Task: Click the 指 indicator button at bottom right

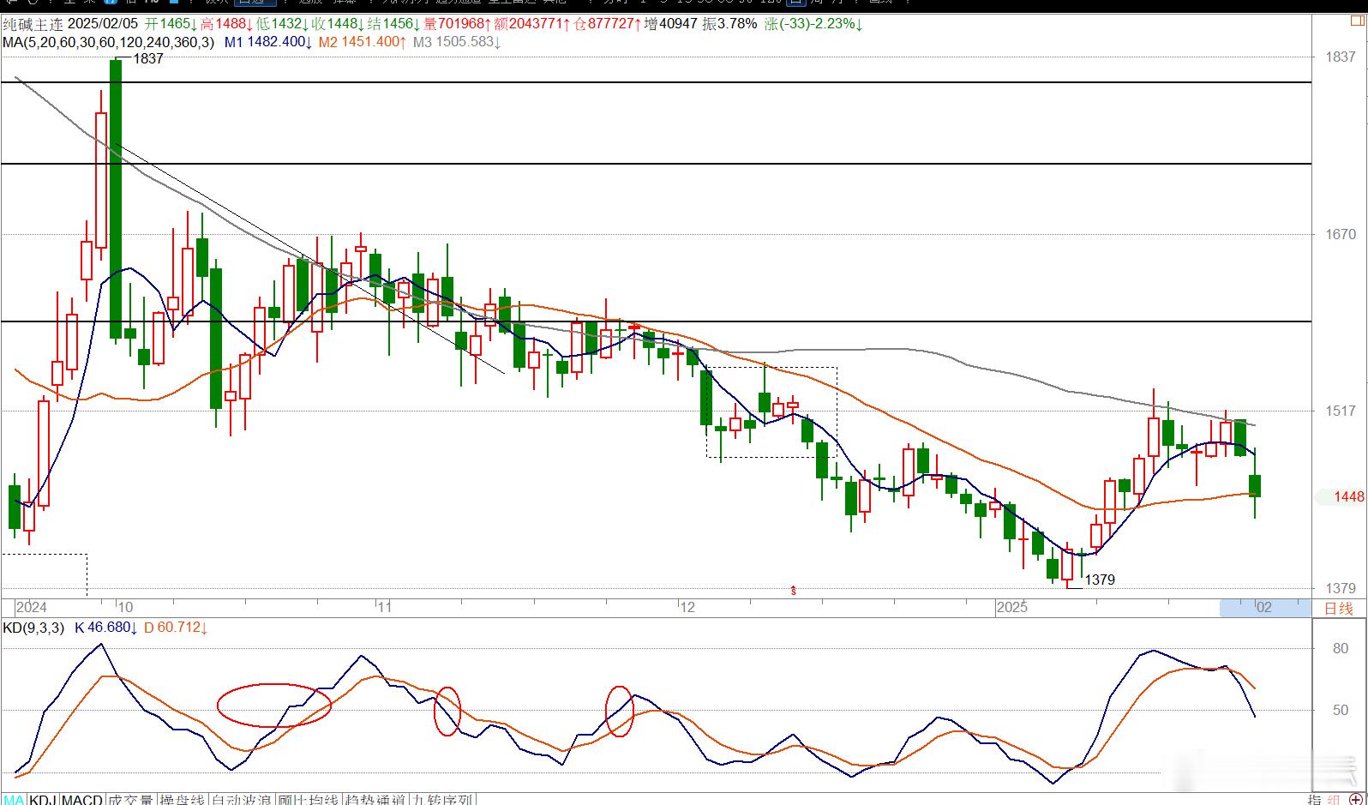Action: coord(1315,799)
